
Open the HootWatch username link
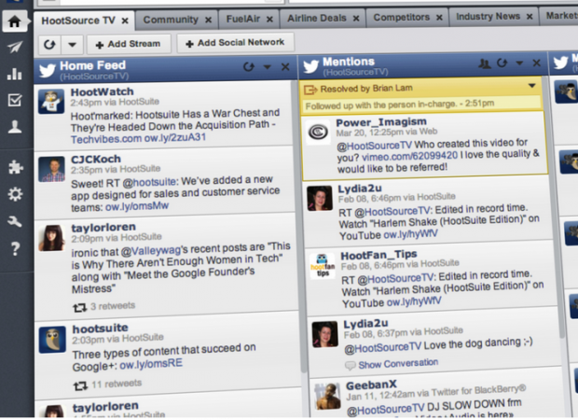[103, 91]
